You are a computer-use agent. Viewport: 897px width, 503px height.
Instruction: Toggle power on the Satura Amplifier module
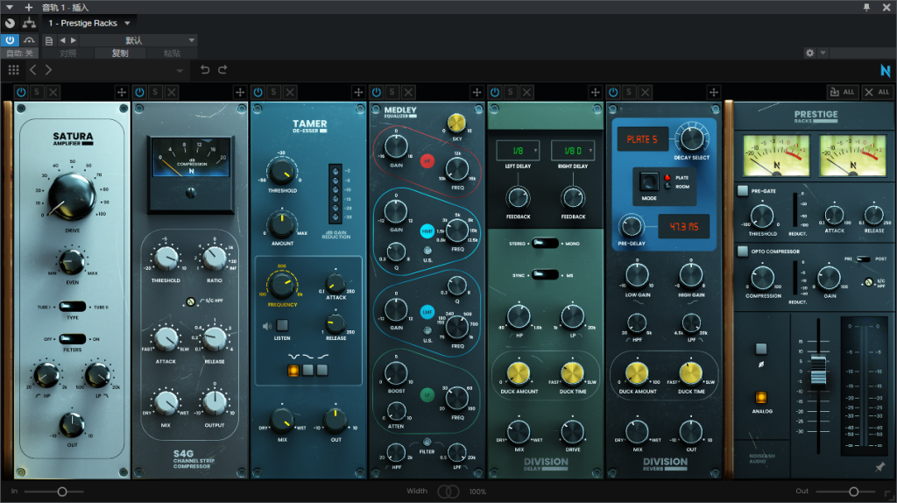coord(21,92)
